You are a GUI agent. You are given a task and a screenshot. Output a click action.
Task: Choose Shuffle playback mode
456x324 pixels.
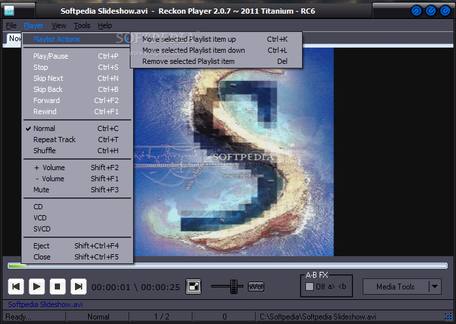click(78, 151)
